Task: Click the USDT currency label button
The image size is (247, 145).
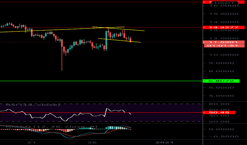Action: click(225, 3)
